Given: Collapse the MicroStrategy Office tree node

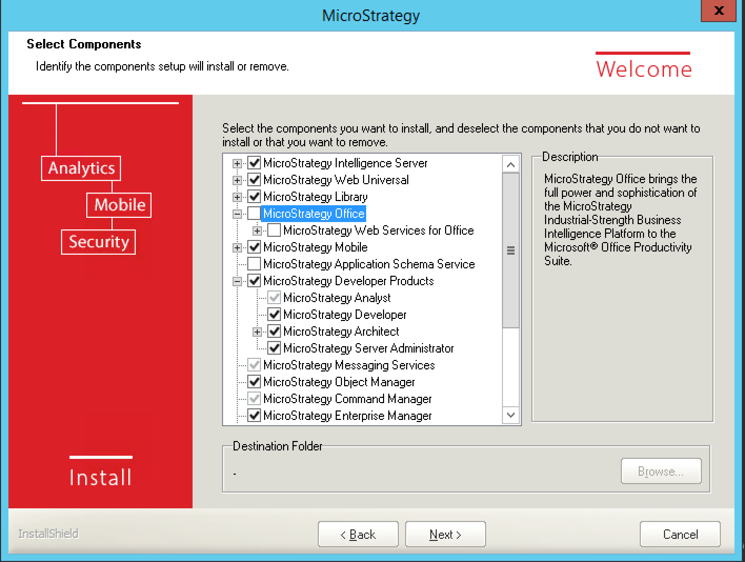Looking at the screenshot, I should (237, 214).
